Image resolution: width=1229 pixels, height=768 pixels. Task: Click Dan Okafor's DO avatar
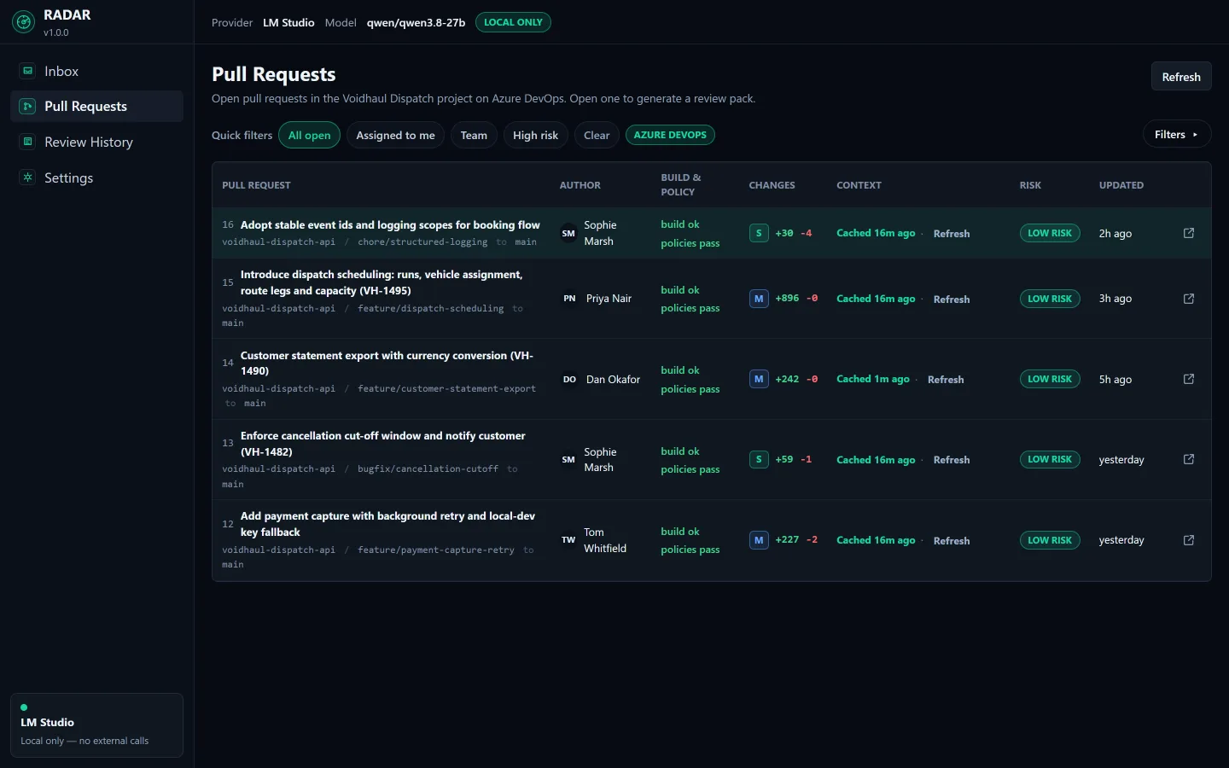(x=569, y=379)
